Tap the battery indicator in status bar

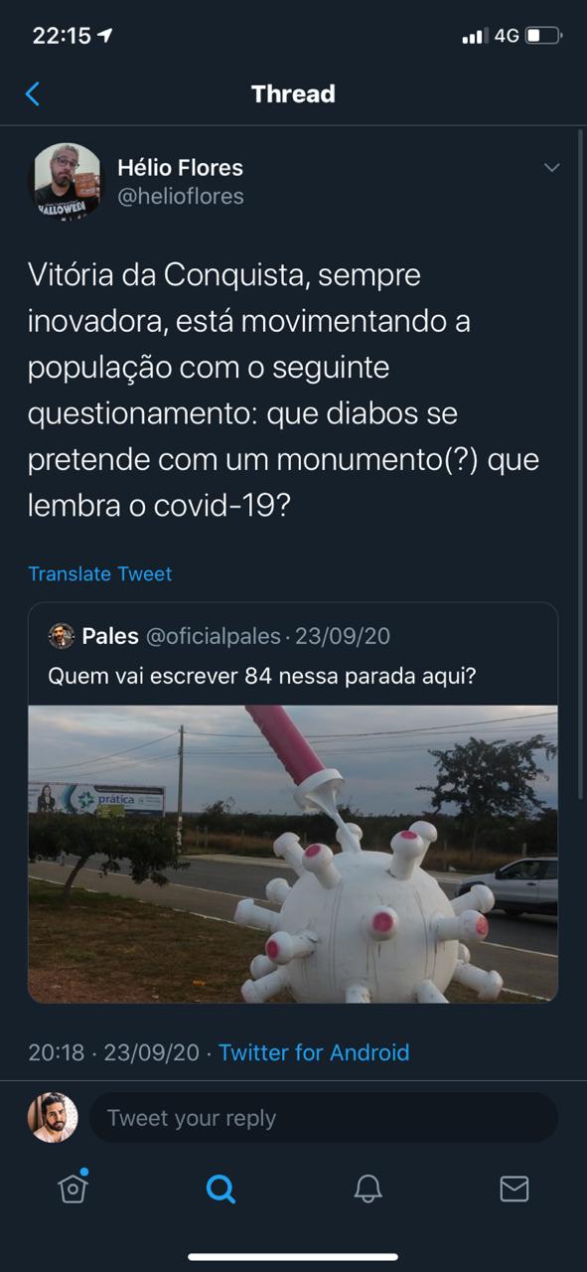tap(543, 36)
